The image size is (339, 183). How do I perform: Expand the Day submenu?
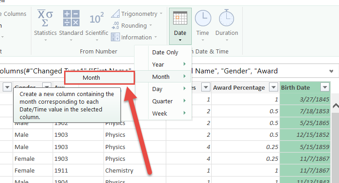click(169, 89)
